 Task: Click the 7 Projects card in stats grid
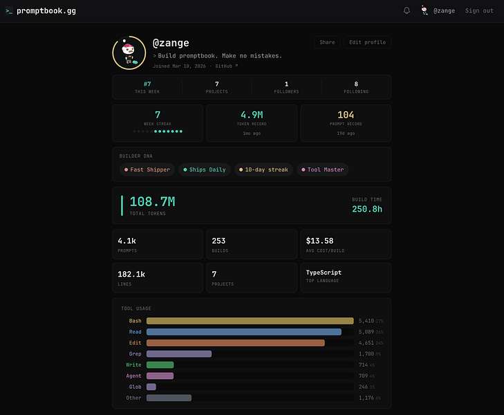252,278
